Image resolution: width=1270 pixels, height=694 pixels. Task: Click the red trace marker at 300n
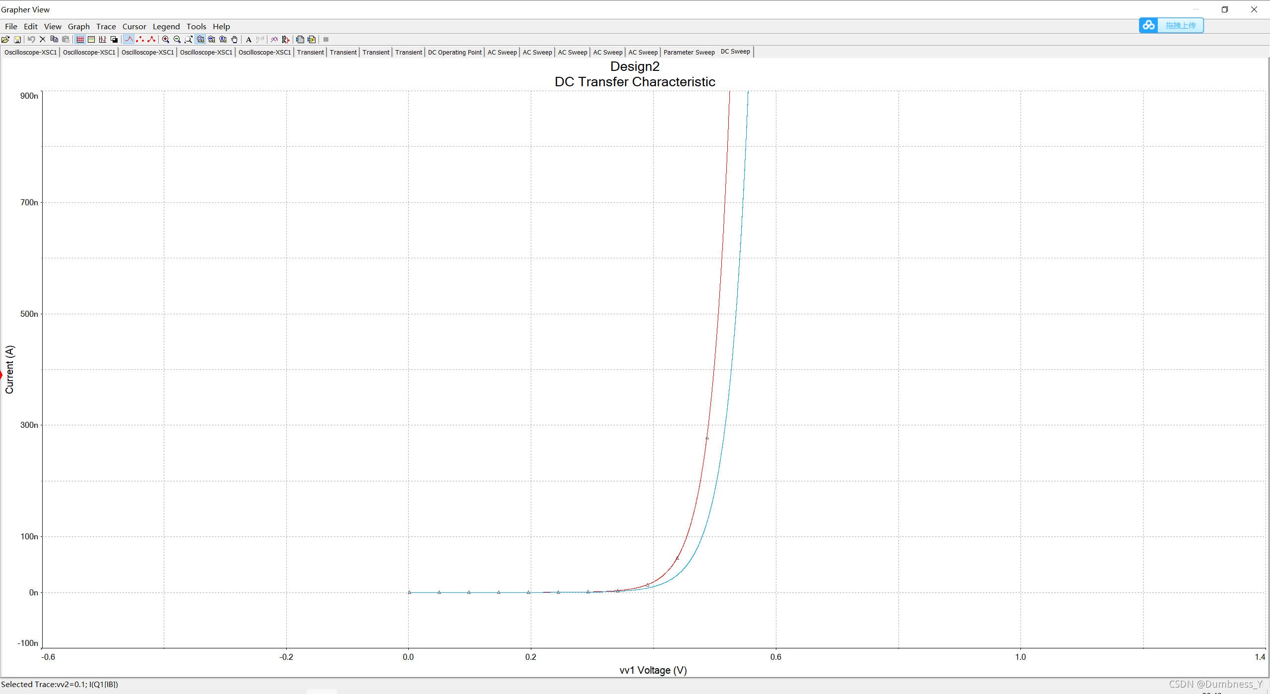click(x=707, y=438)
